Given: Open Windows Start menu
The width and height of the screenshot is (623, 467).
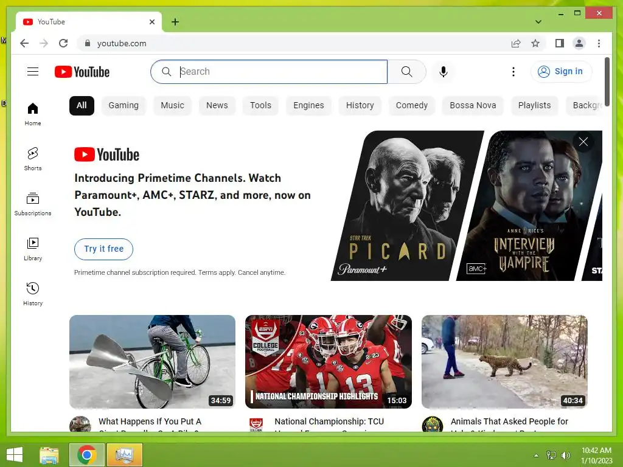Looking at the screenshot, I should click(15, 455).
